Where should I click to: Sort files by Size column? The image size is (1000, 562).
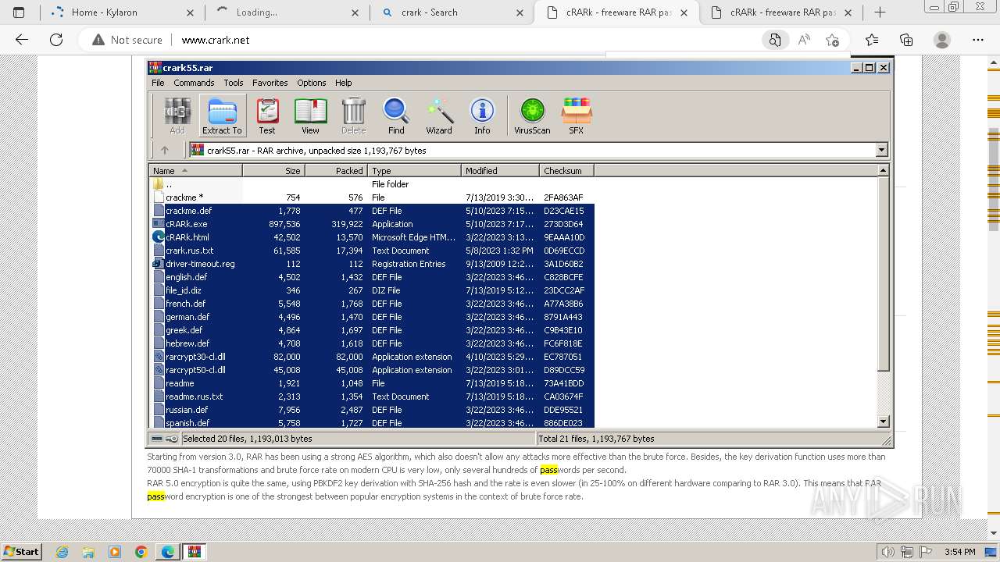click(273, 170)
